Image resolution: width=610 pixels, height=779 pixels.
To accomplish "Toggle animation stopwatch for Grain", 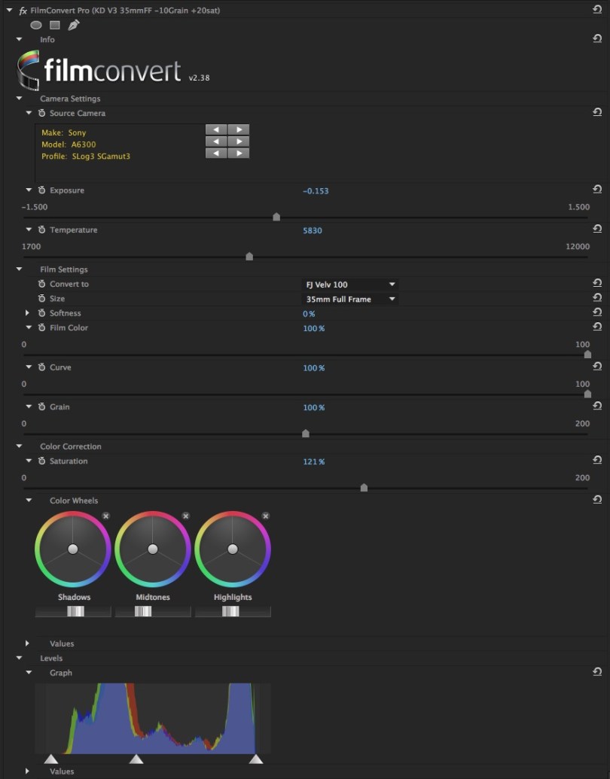I will [x=41, y=407].
